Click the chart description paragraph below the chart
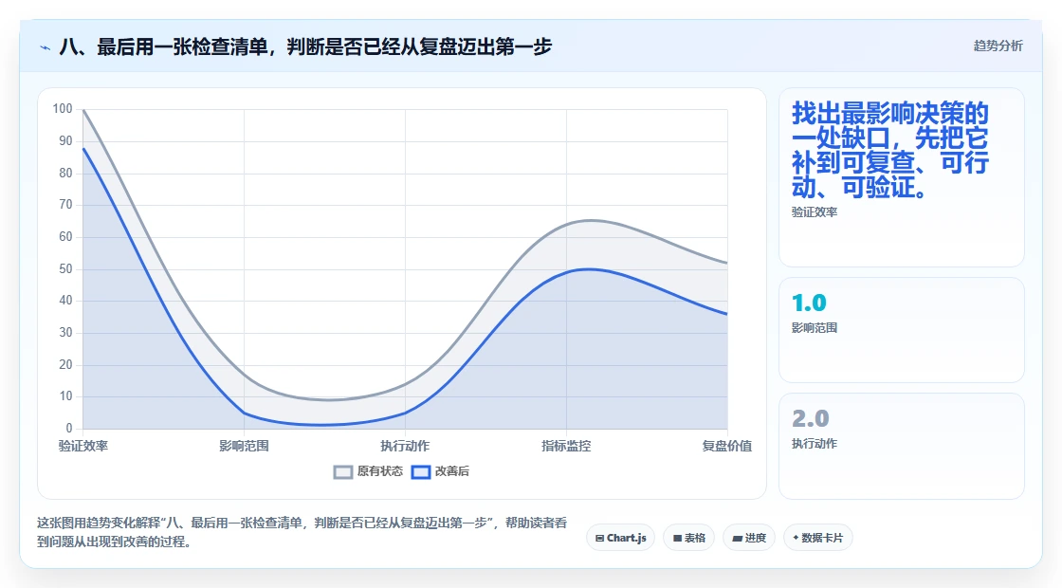Image resolution: width=1062 pixels, height=588 pixels. [302, 532]
